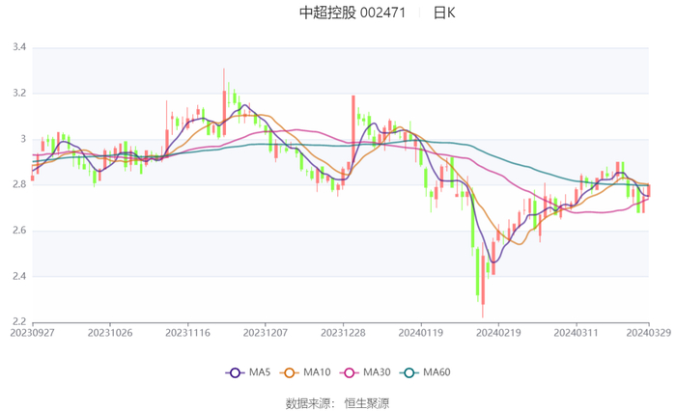This screenshot has height=411, width=676.
Task: Toggle MA60 legend text label
Action: (x=437, y=372)
